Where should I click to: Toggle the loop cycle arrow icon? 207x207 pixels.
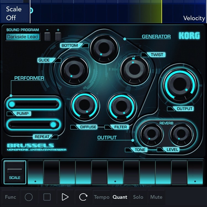(83, 197)
